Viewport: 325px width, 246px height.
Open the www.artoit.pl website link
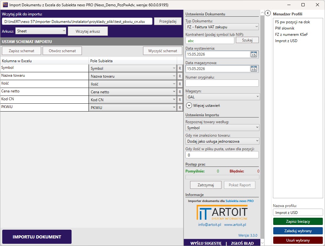(x=235, y=225)
